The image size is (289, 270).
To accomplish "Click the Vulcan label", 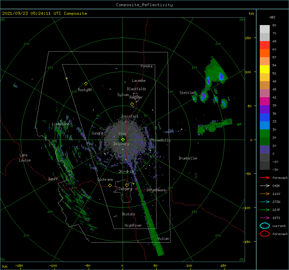I will [x=163, y=239].
